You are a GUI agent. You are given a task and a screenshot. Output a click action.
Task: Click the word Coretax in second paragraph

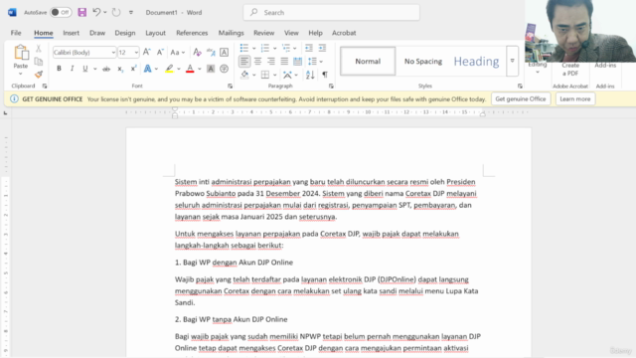pyautogui.click(x=333, y=234)
